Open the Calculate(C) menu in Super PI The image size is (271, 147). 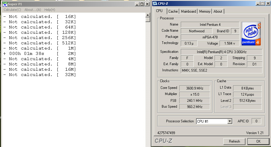(12, 10)
